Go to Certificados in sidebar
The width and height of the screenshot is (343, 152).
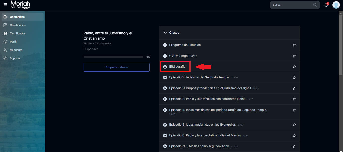(x=17, y=33)
